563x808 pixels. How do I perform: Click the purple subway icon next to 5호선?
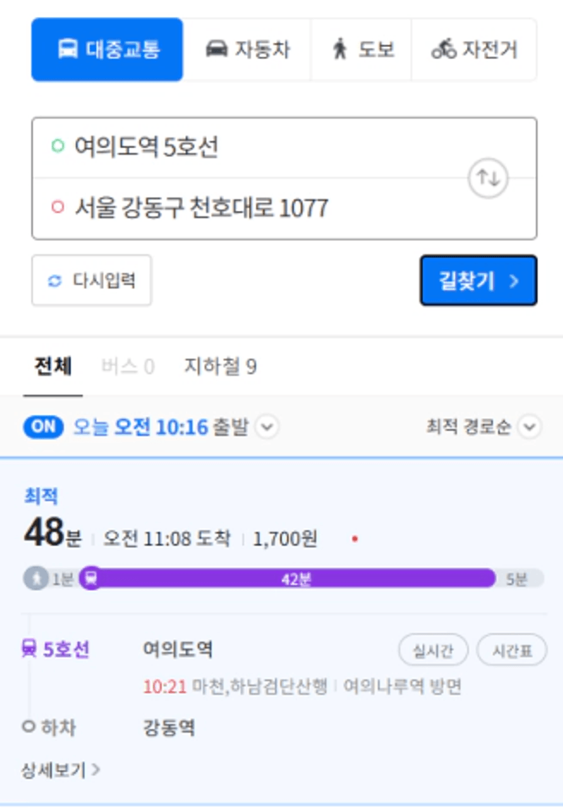coord(29,649)
